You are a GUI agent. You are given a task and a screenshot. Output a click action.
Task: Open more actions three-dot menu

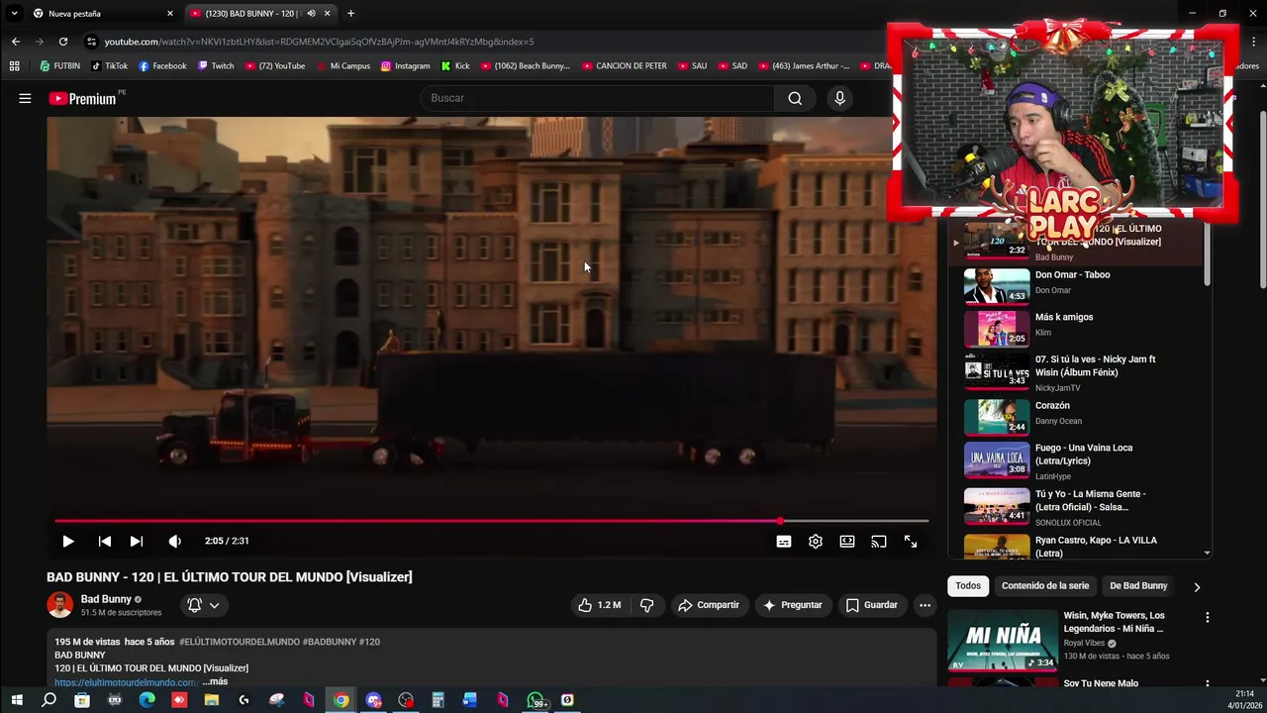click(925, 605)
